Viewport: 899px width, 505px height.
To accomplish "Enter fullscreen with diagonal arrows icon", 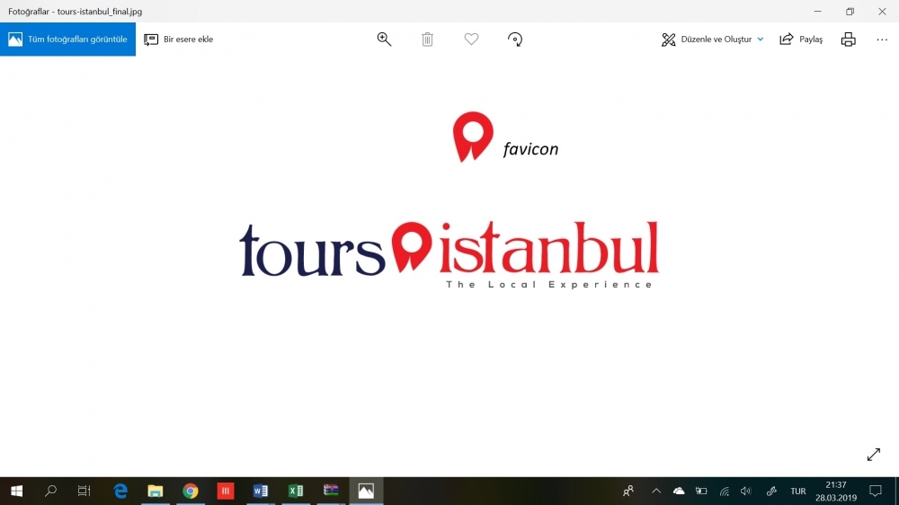I will coord(873,455).
